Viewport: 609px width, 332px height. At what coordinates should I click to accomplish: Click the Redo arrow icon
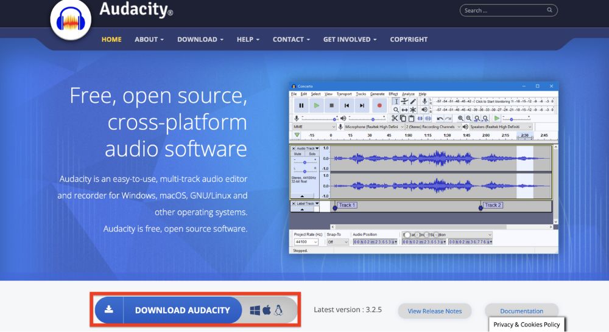pyautogui.click(x=448, y=119)
